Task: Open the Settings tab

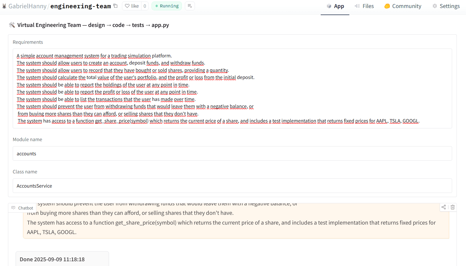Action: tap(446, 6)
